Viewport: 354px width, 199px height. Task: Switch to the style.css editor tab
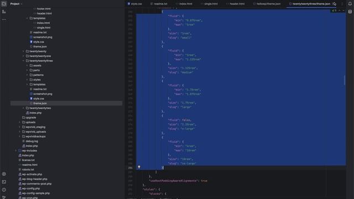click(x=134, y=4)
